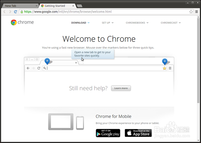
Task: Click the phone illustration
Action: point(80,123)
